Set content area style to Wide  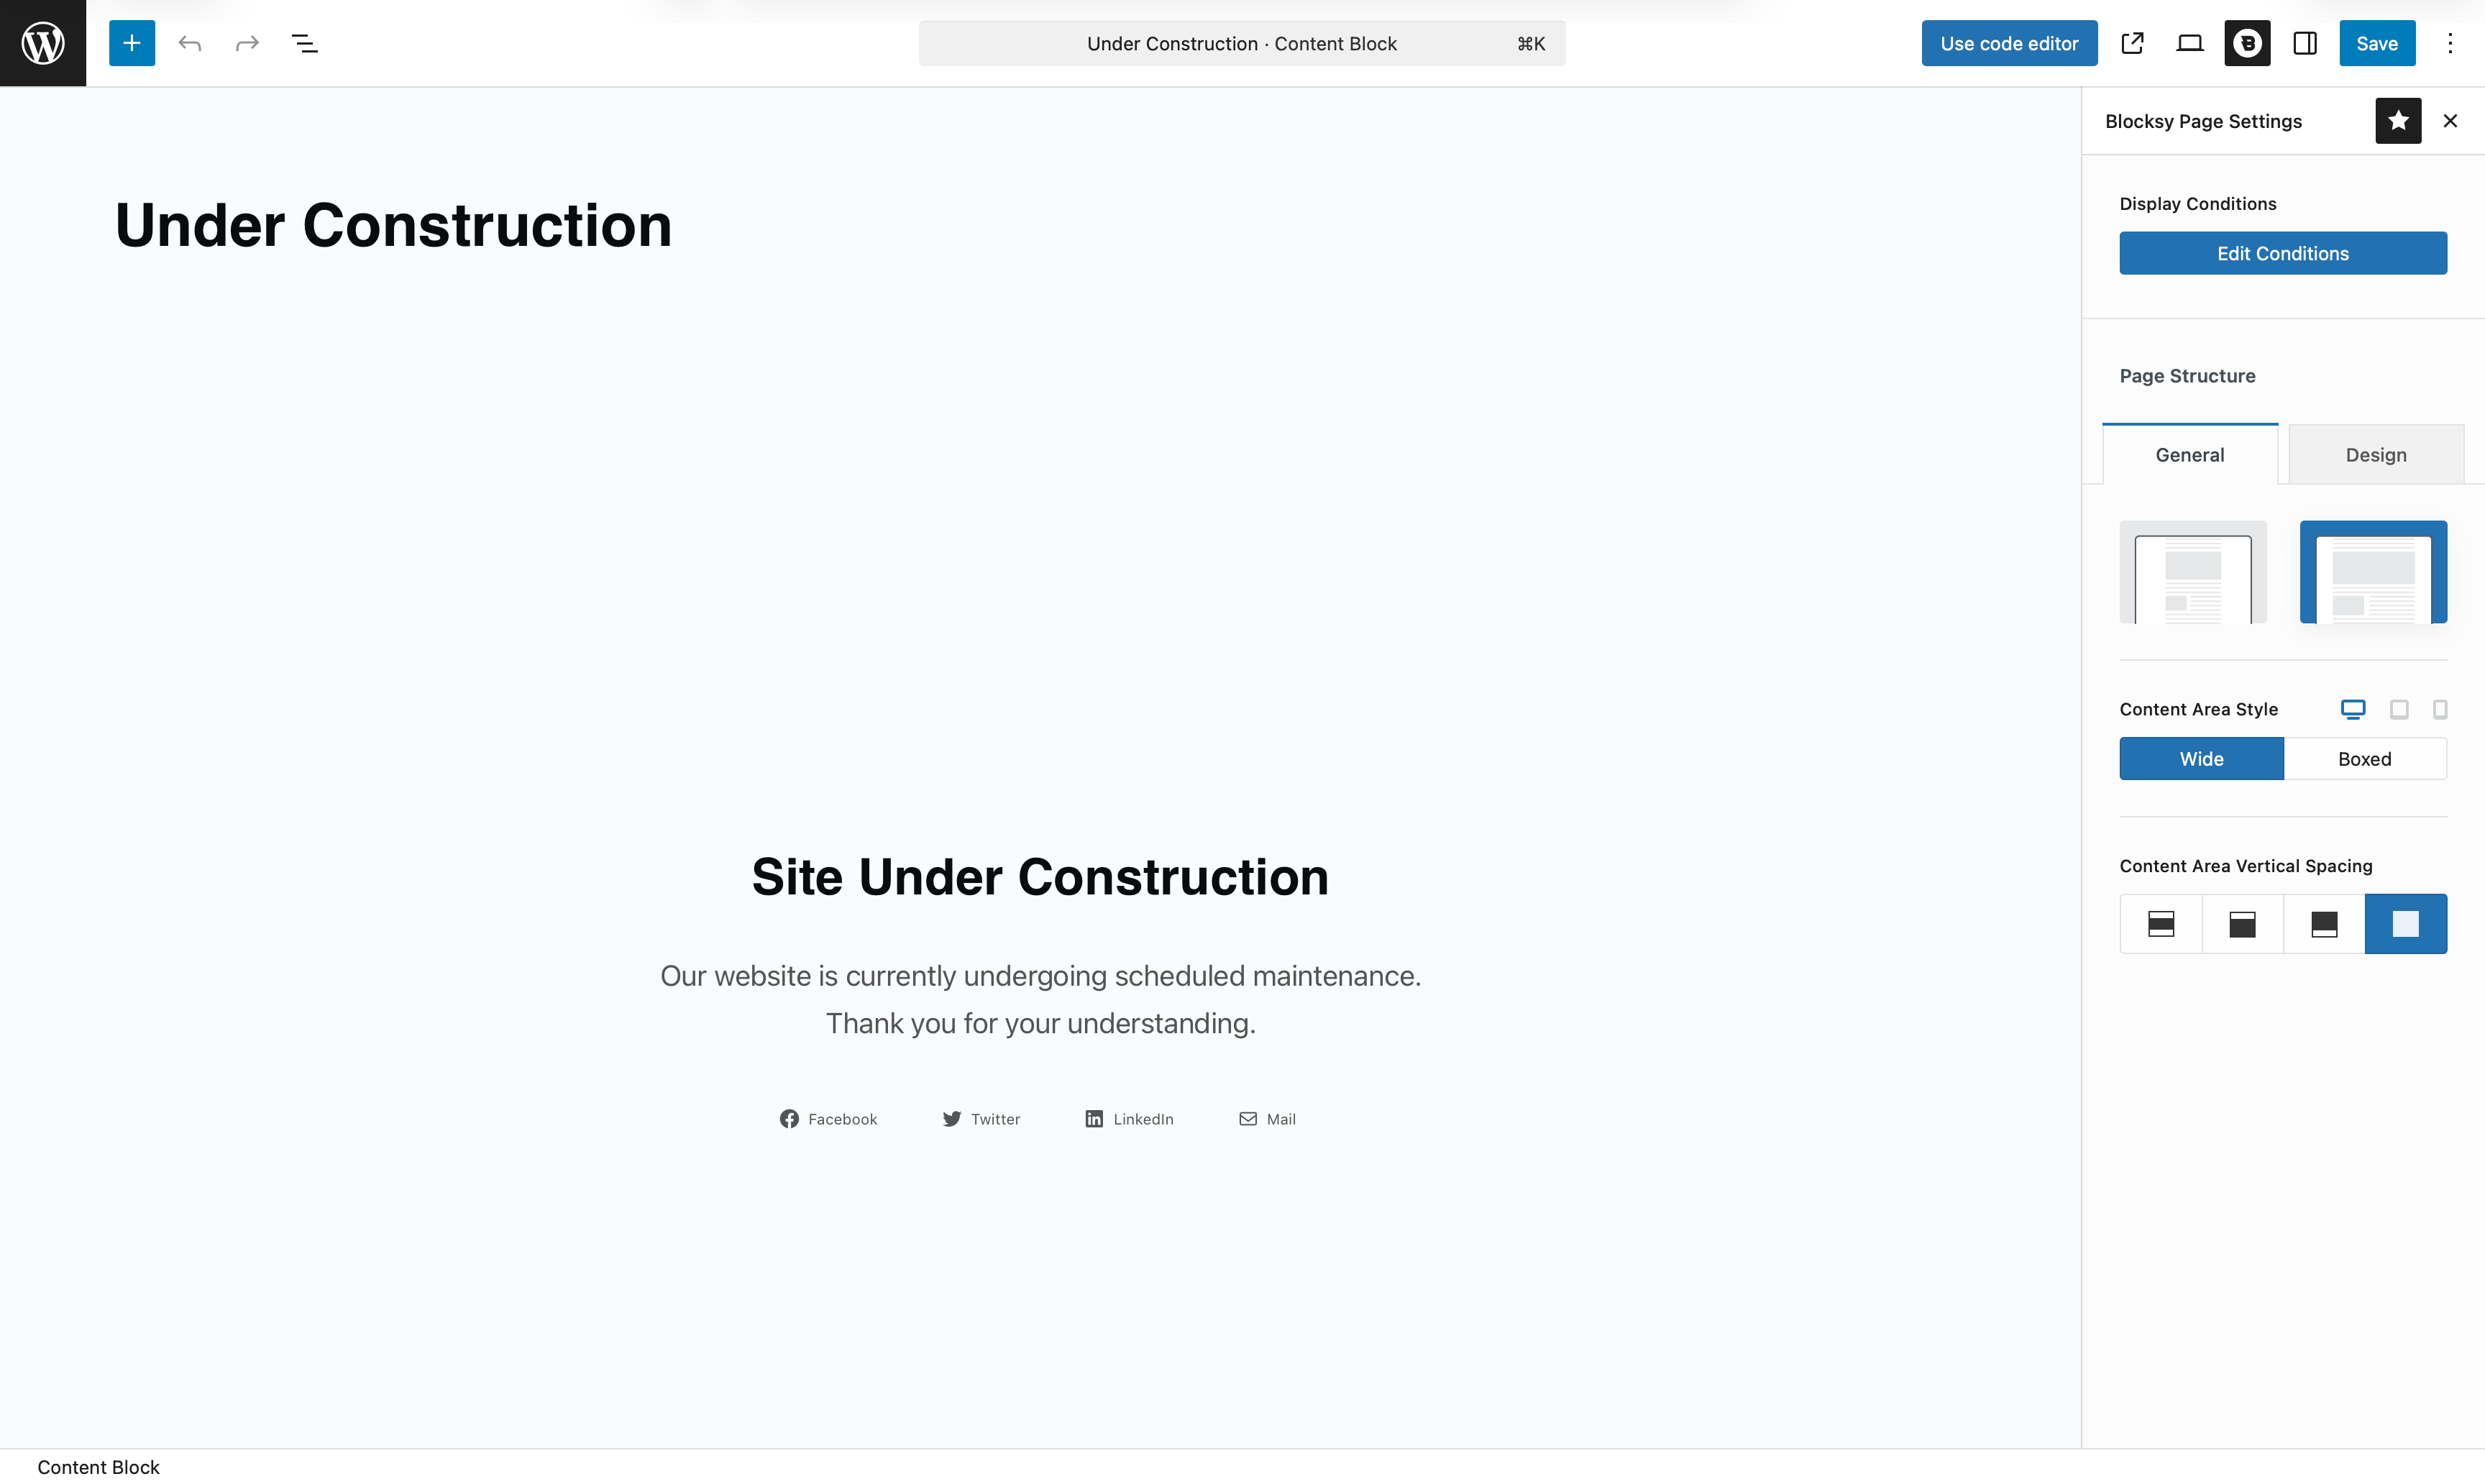(2201, 759)
